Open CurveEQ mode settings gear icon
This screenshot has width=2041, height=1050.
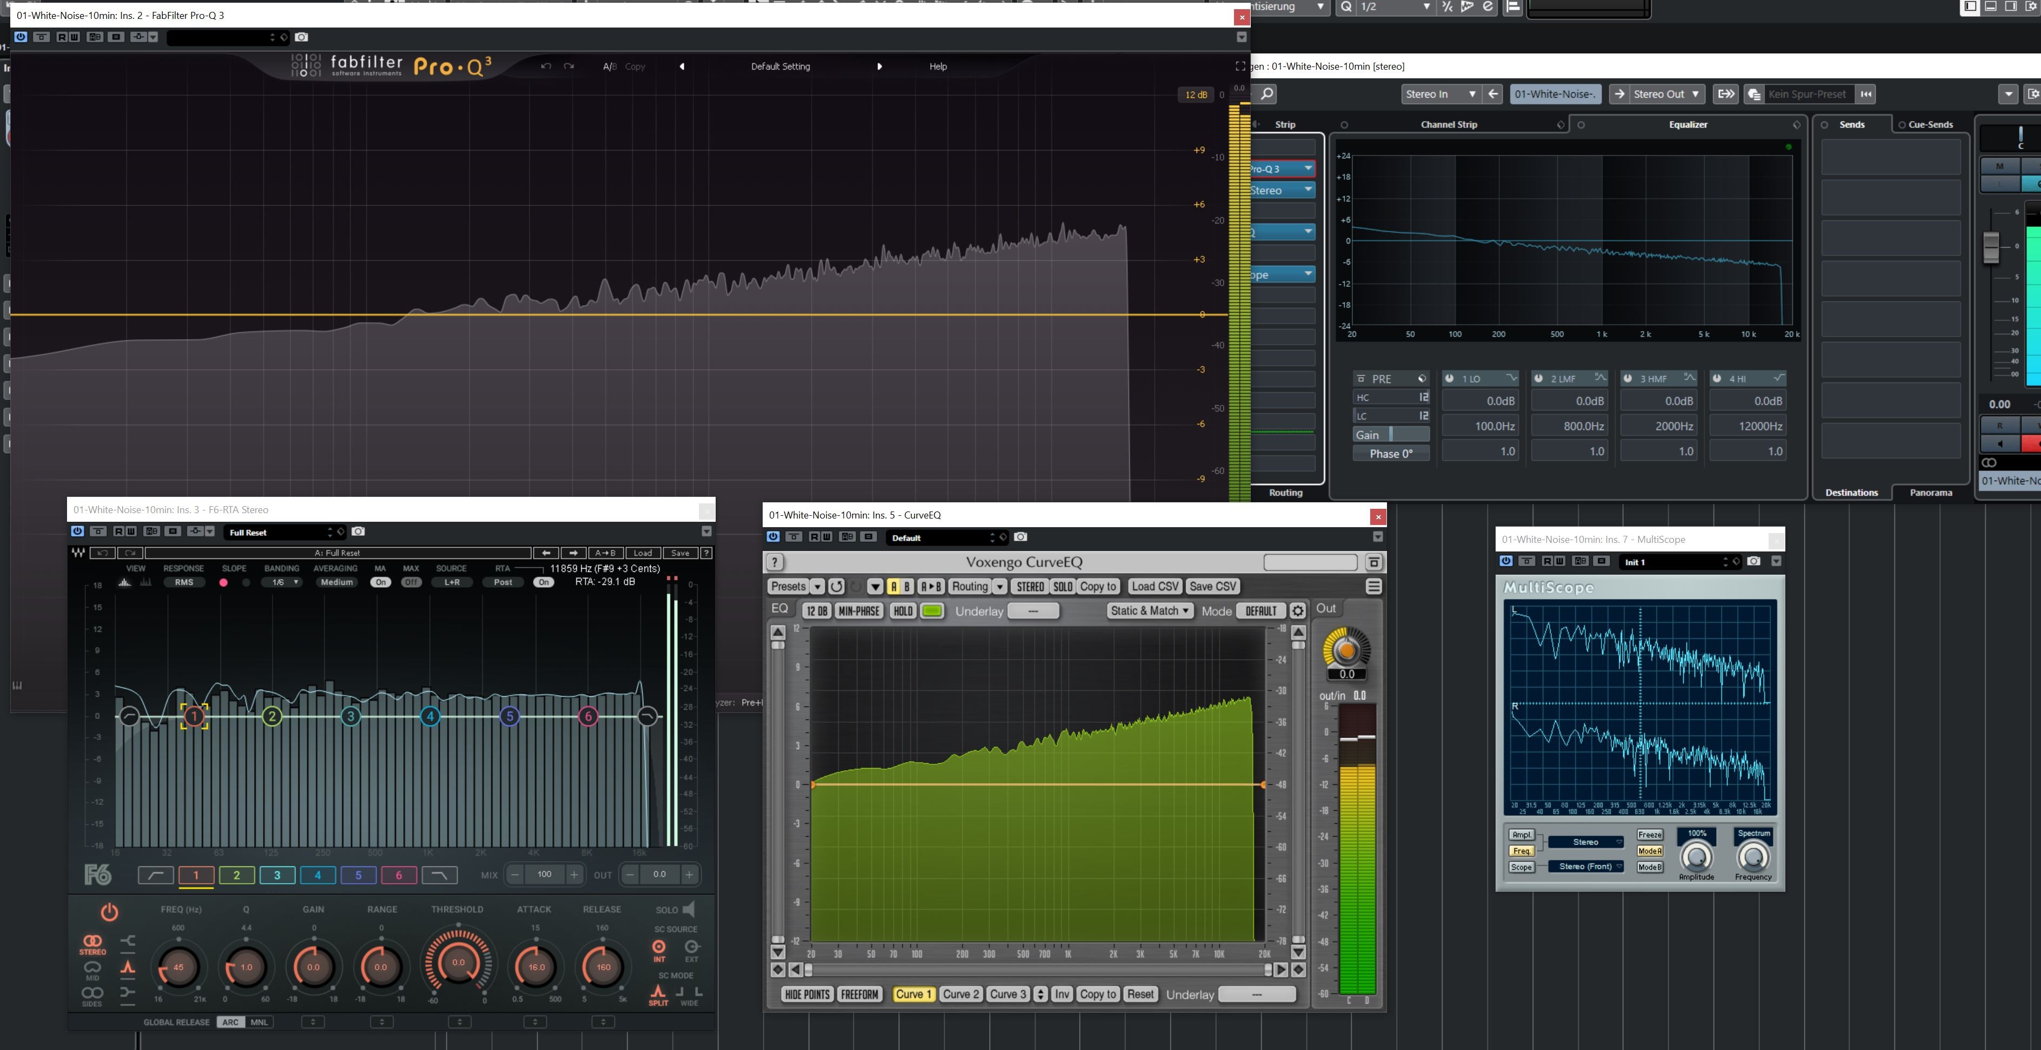(1298, 611)
